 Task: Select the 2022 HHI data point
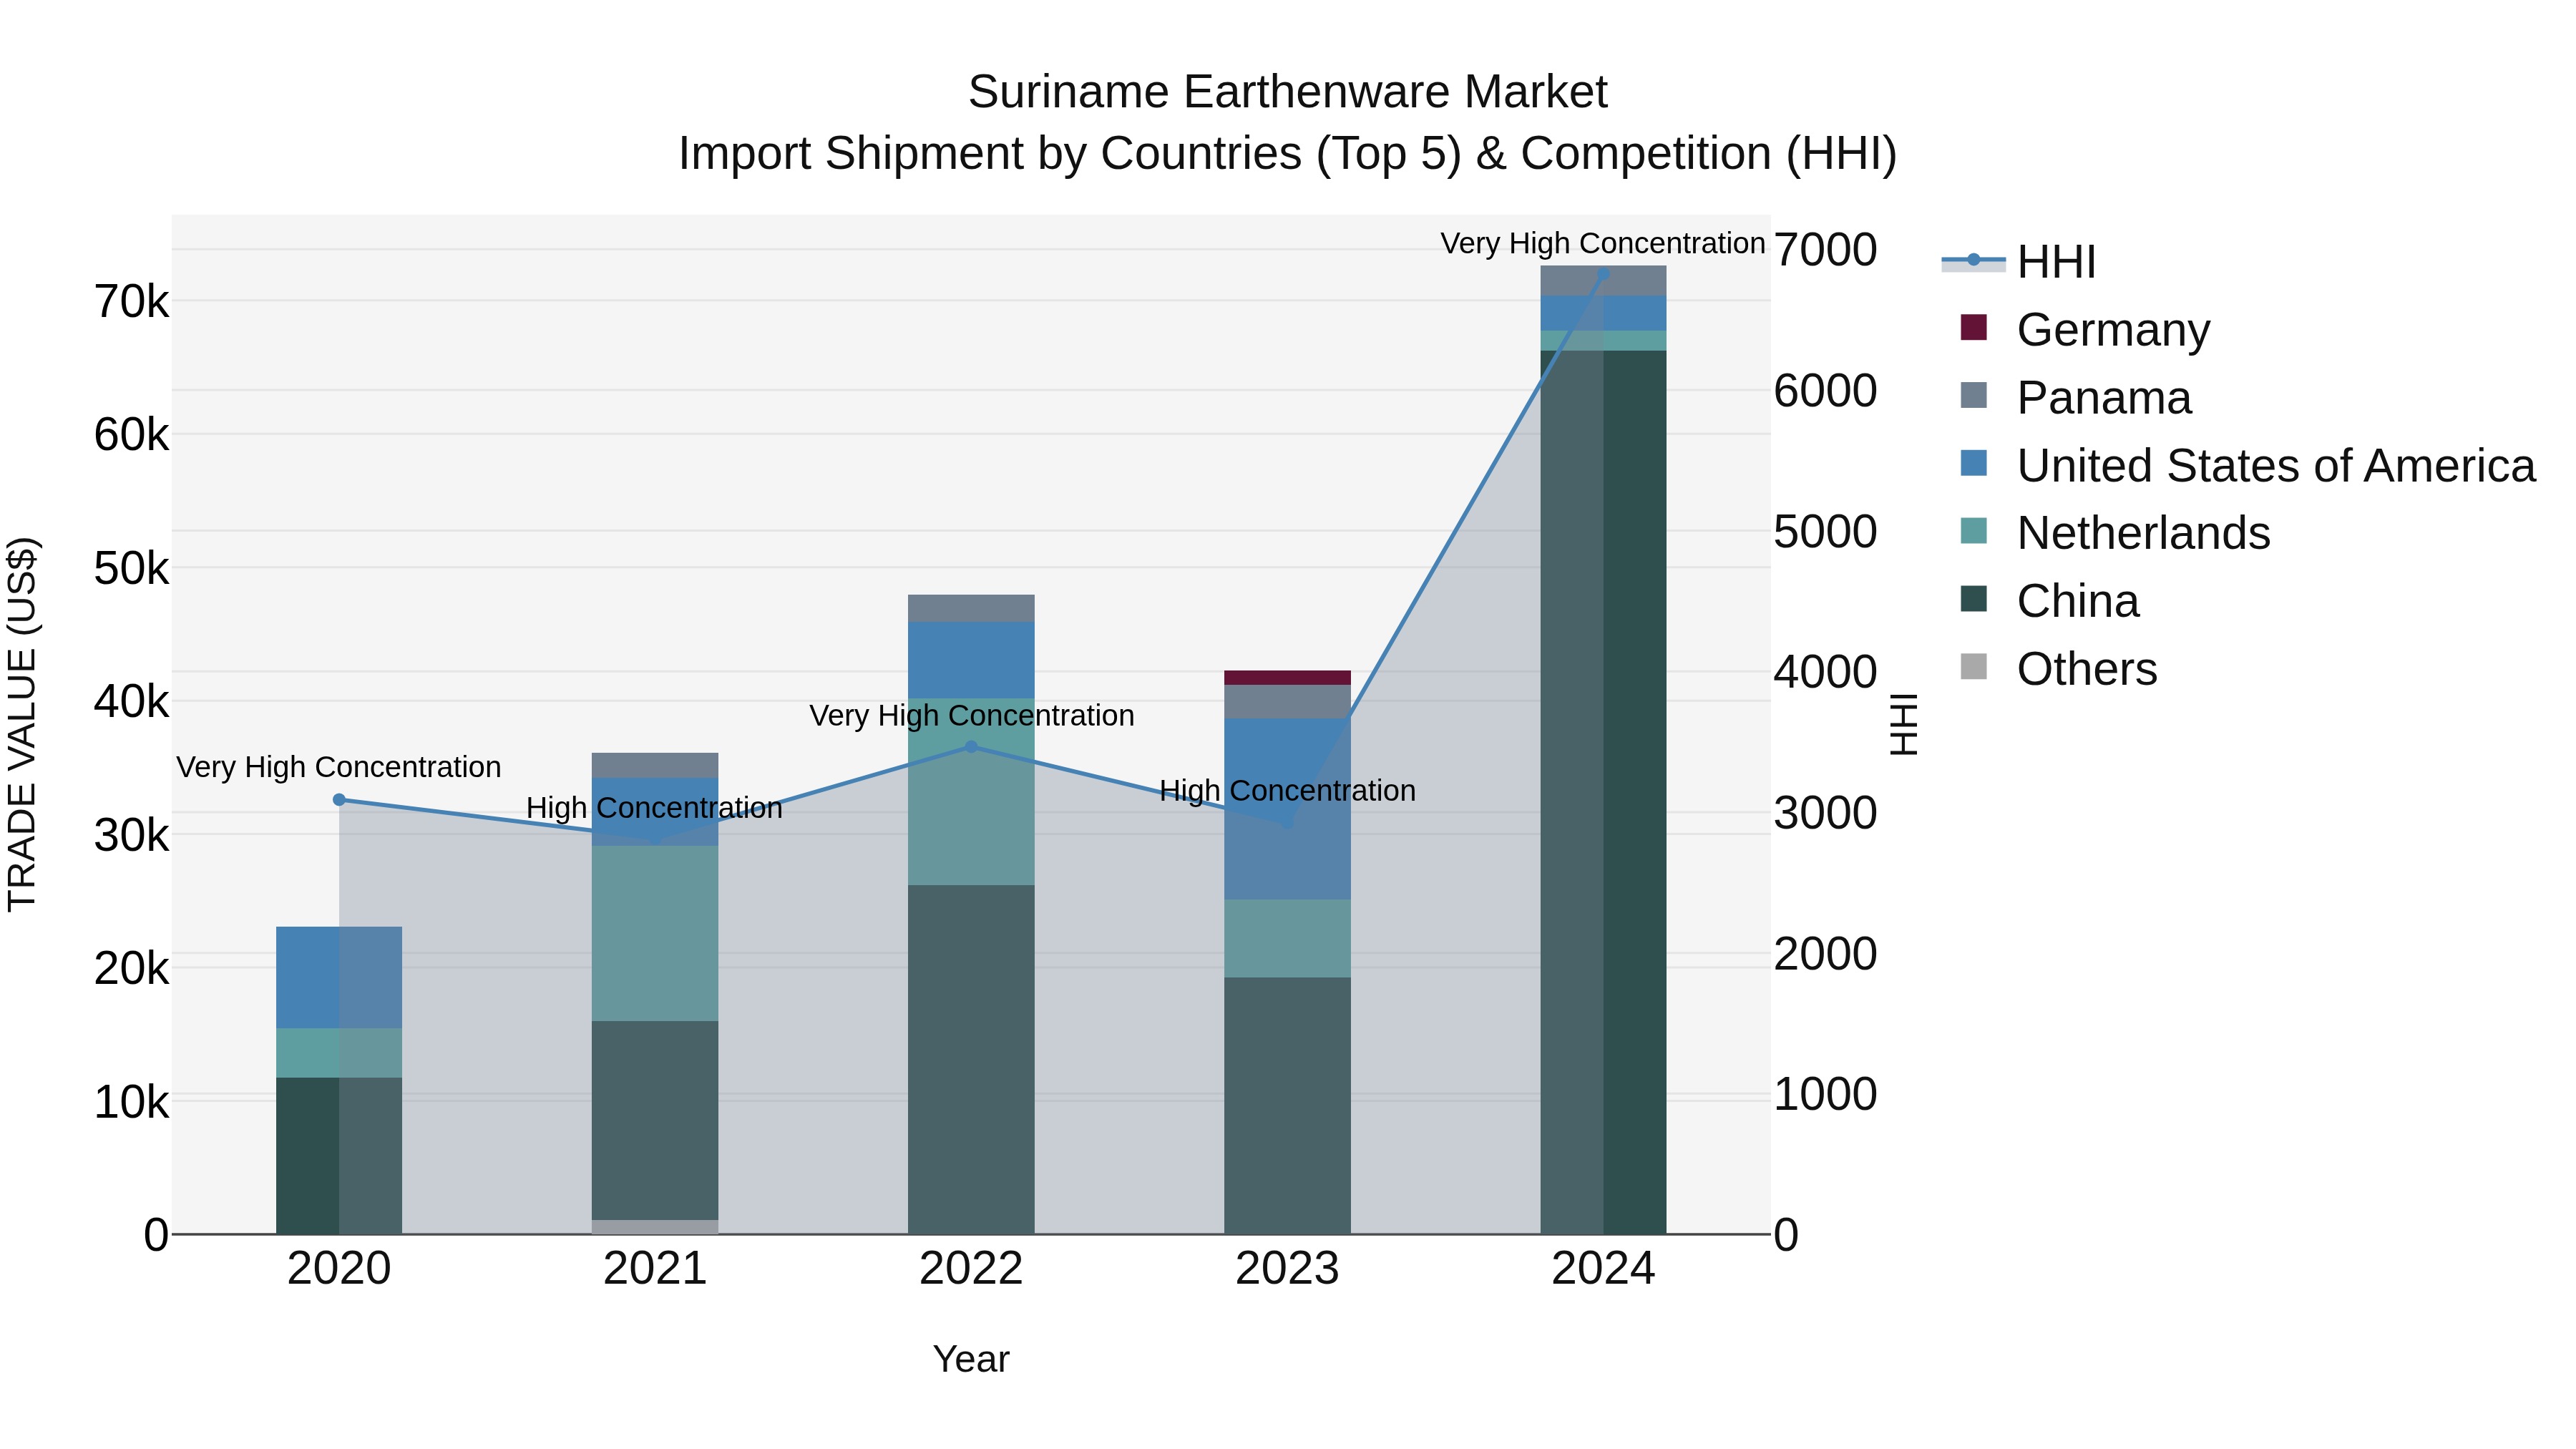click(x=971, y=747)
